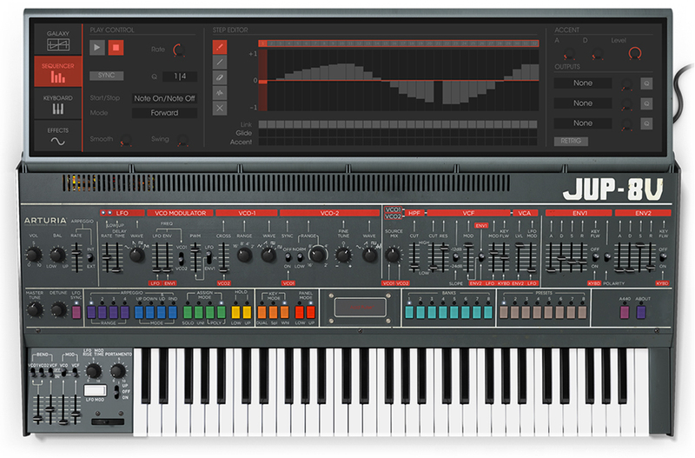Click the Q button beside first output
Image resolution: width=695 pixels, height=458 pixels.
tap(646, 83)
